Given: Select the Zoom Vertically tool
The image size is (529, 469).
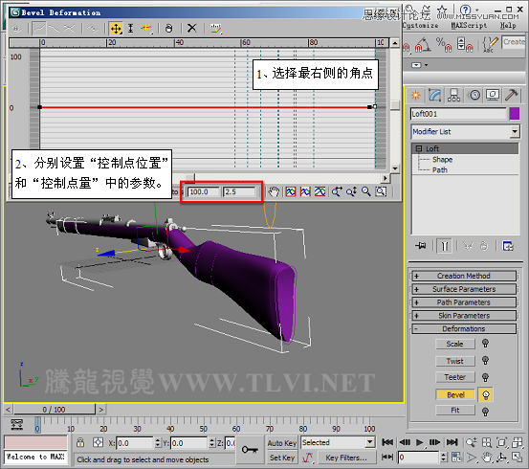Looking at the screenshot, I should coord(351,191).
